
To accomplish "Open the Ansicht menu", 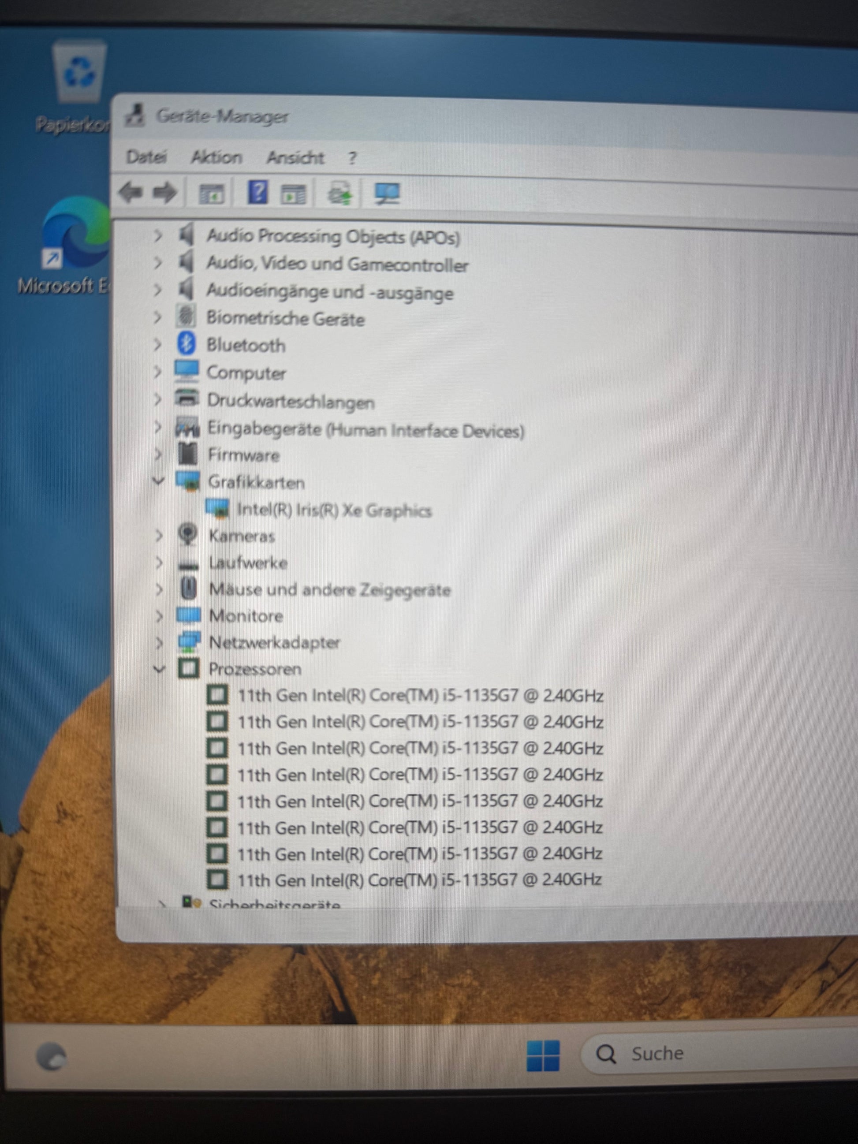I will (295, 157).
